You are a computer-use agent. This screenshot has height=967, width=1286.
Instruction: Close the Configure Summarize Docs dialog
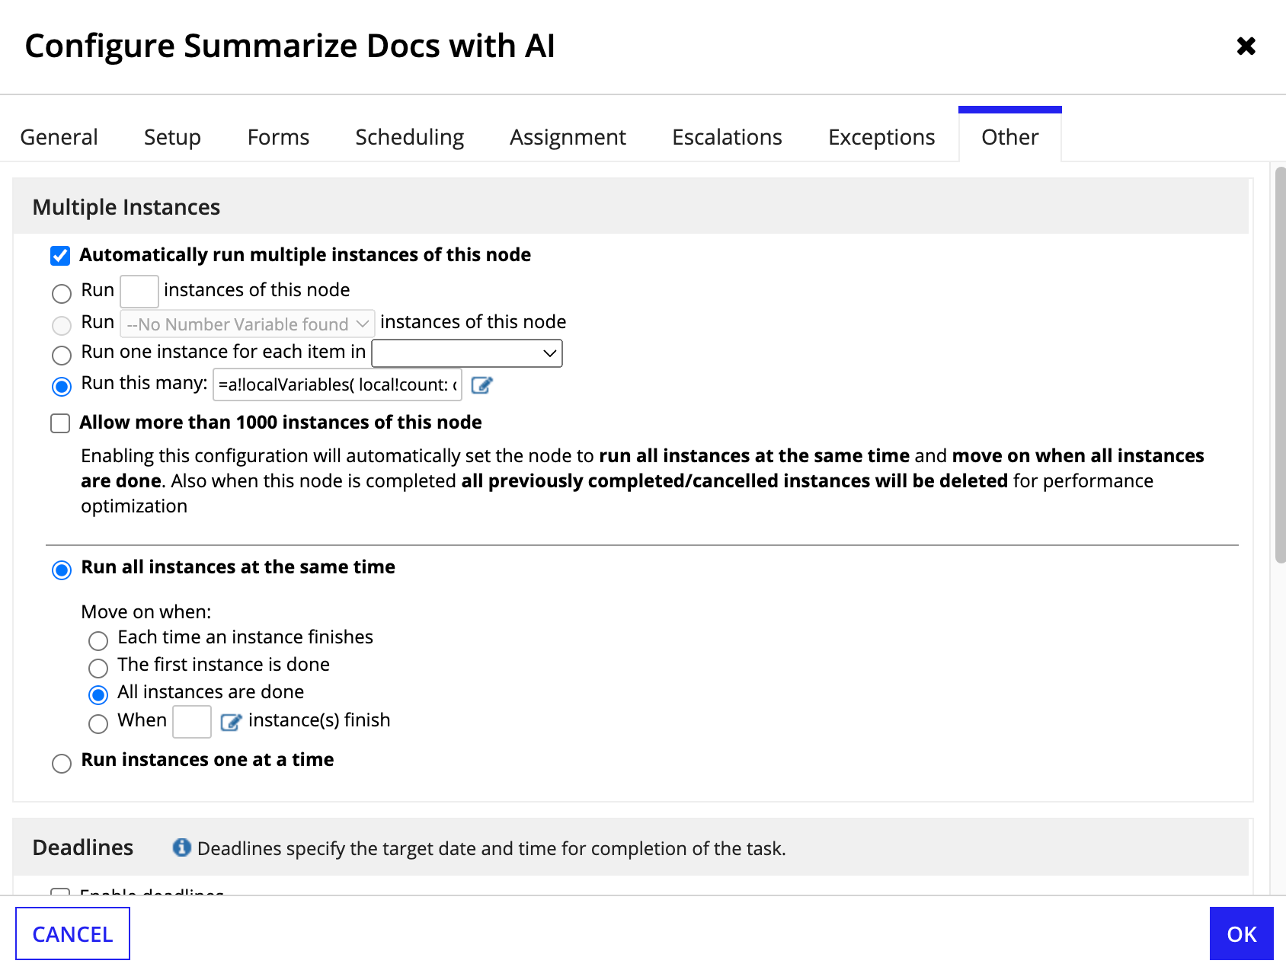(x=1246, y=46)
